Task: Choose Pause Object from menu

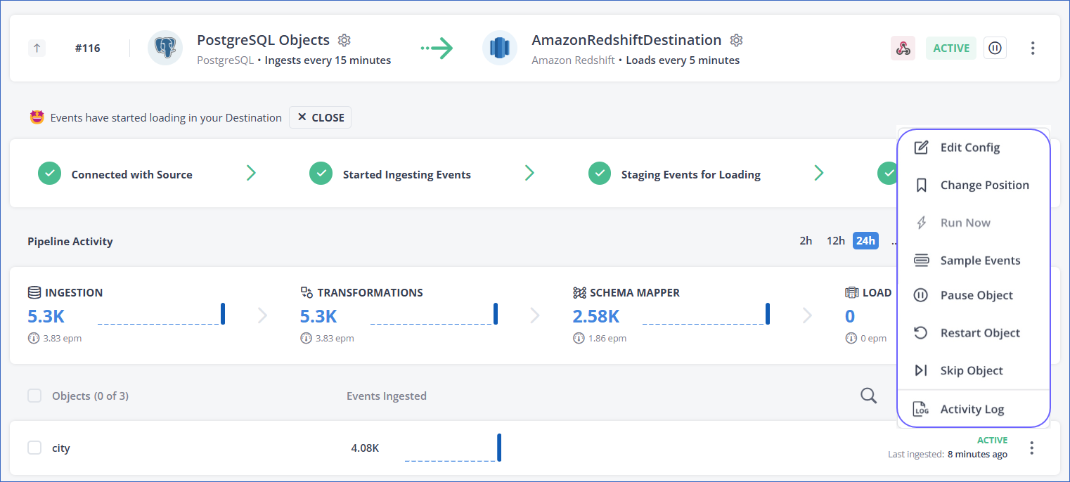Action: [974, 295]
